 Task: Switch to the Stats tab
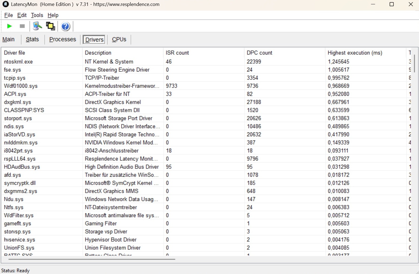pyautogui.click(x=32, y=39)
